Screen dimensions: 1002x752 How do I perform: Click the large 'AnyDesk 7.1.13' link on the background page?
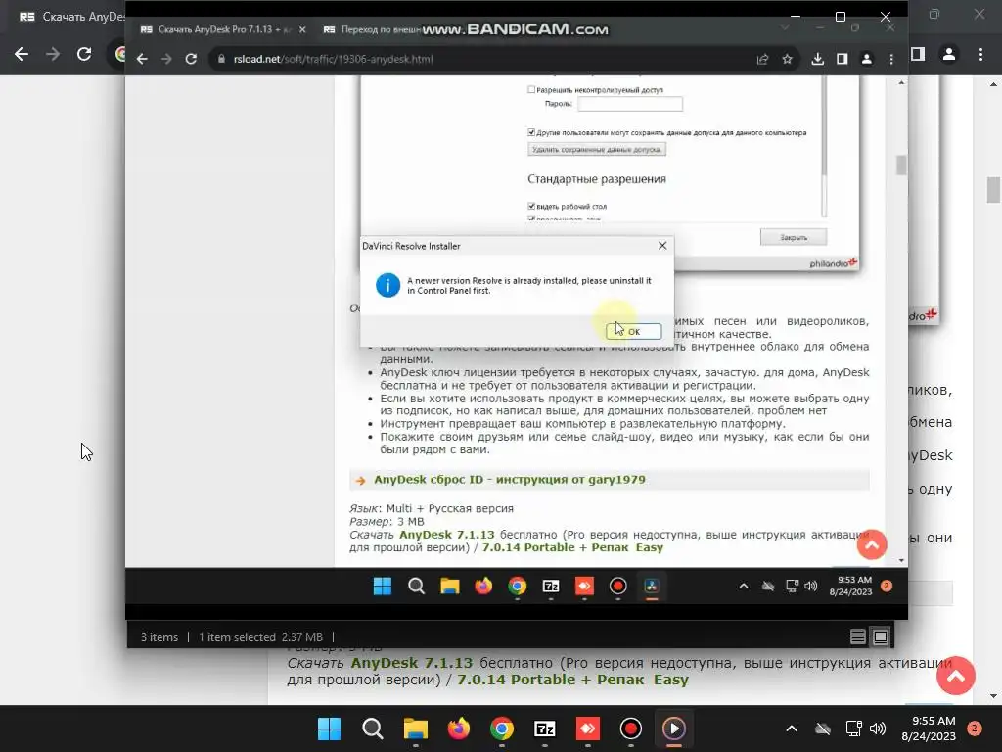412,663
